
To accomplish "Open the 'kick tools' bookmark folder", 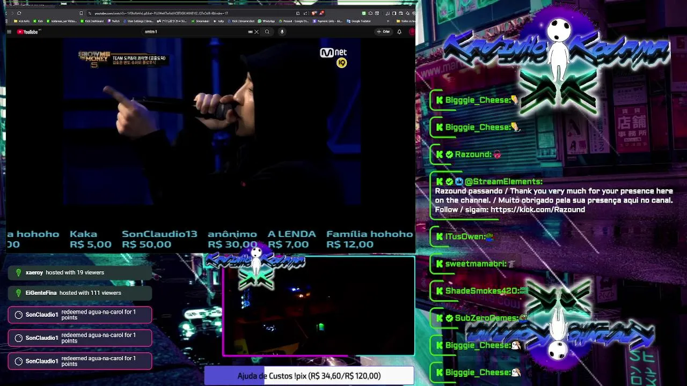I will point(22,21).
